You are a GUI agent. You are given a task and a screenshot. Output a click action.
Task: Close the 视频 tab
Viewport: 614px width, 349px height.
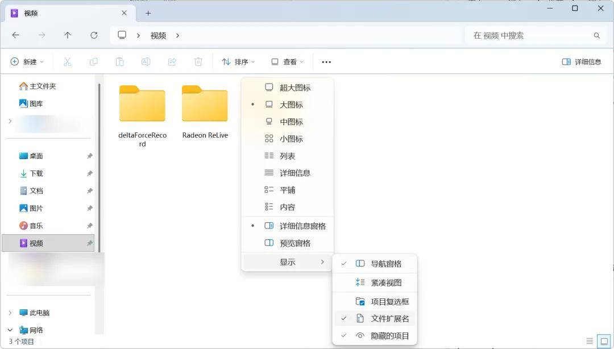click(124, 13)
